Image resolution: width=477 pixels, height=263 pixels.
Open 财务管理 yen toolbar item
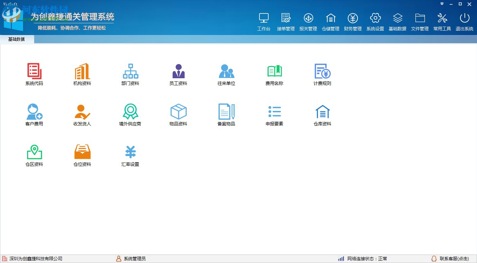point(353,22)
